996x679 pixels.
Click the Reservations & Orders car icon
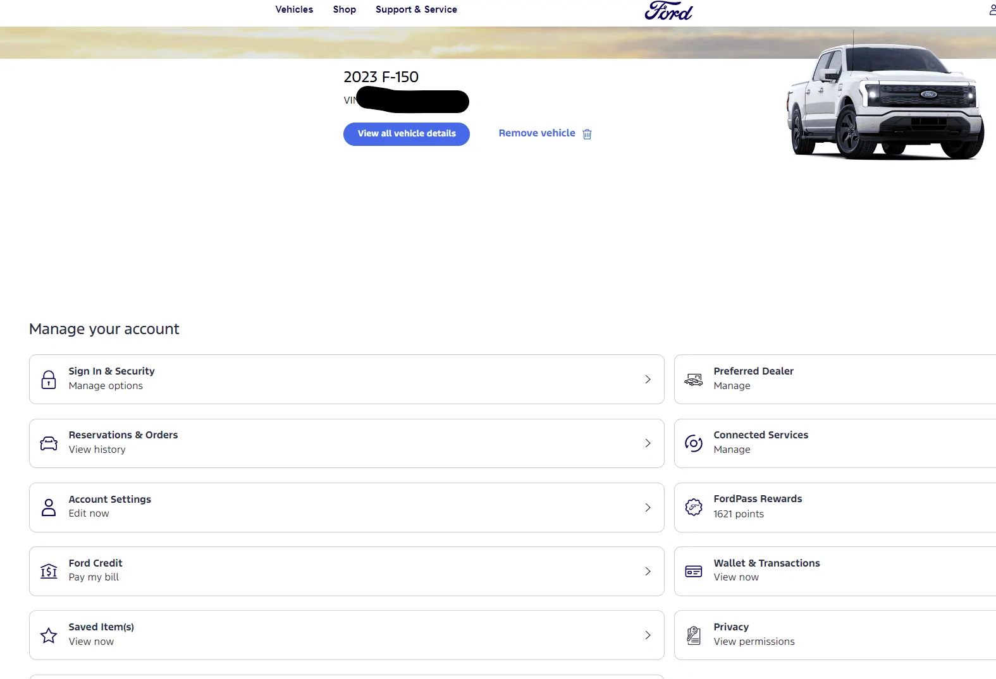pos(49,443)
